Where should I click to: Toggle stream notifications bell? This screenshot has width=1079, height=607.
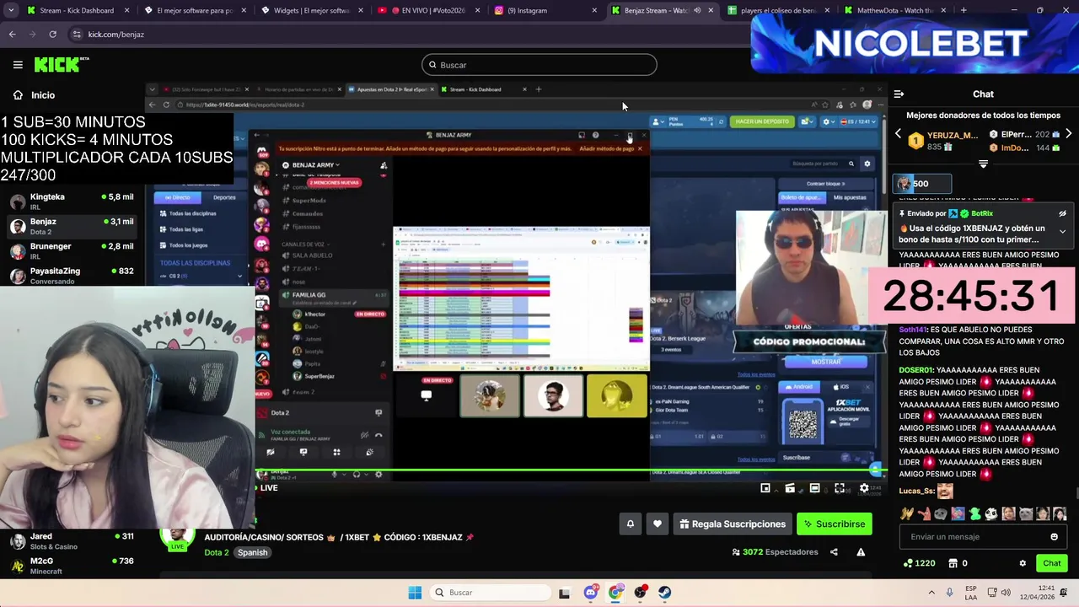pos(630,524)
